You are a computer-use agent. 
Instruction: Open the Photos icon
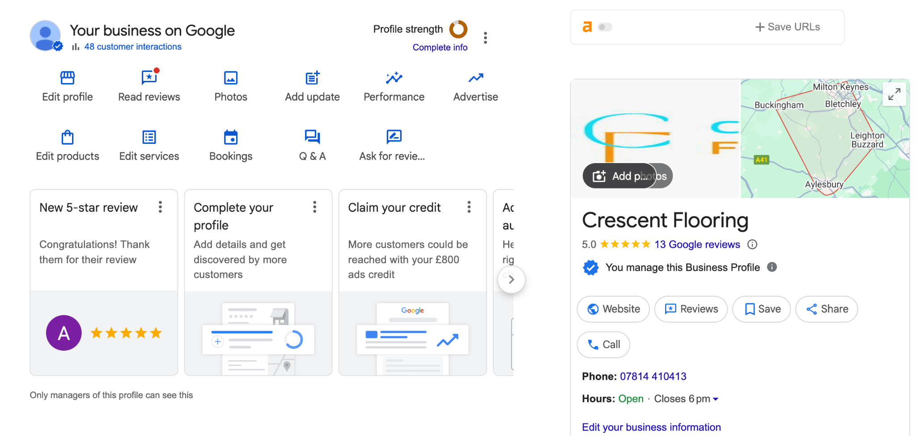[x=231, y=78]
